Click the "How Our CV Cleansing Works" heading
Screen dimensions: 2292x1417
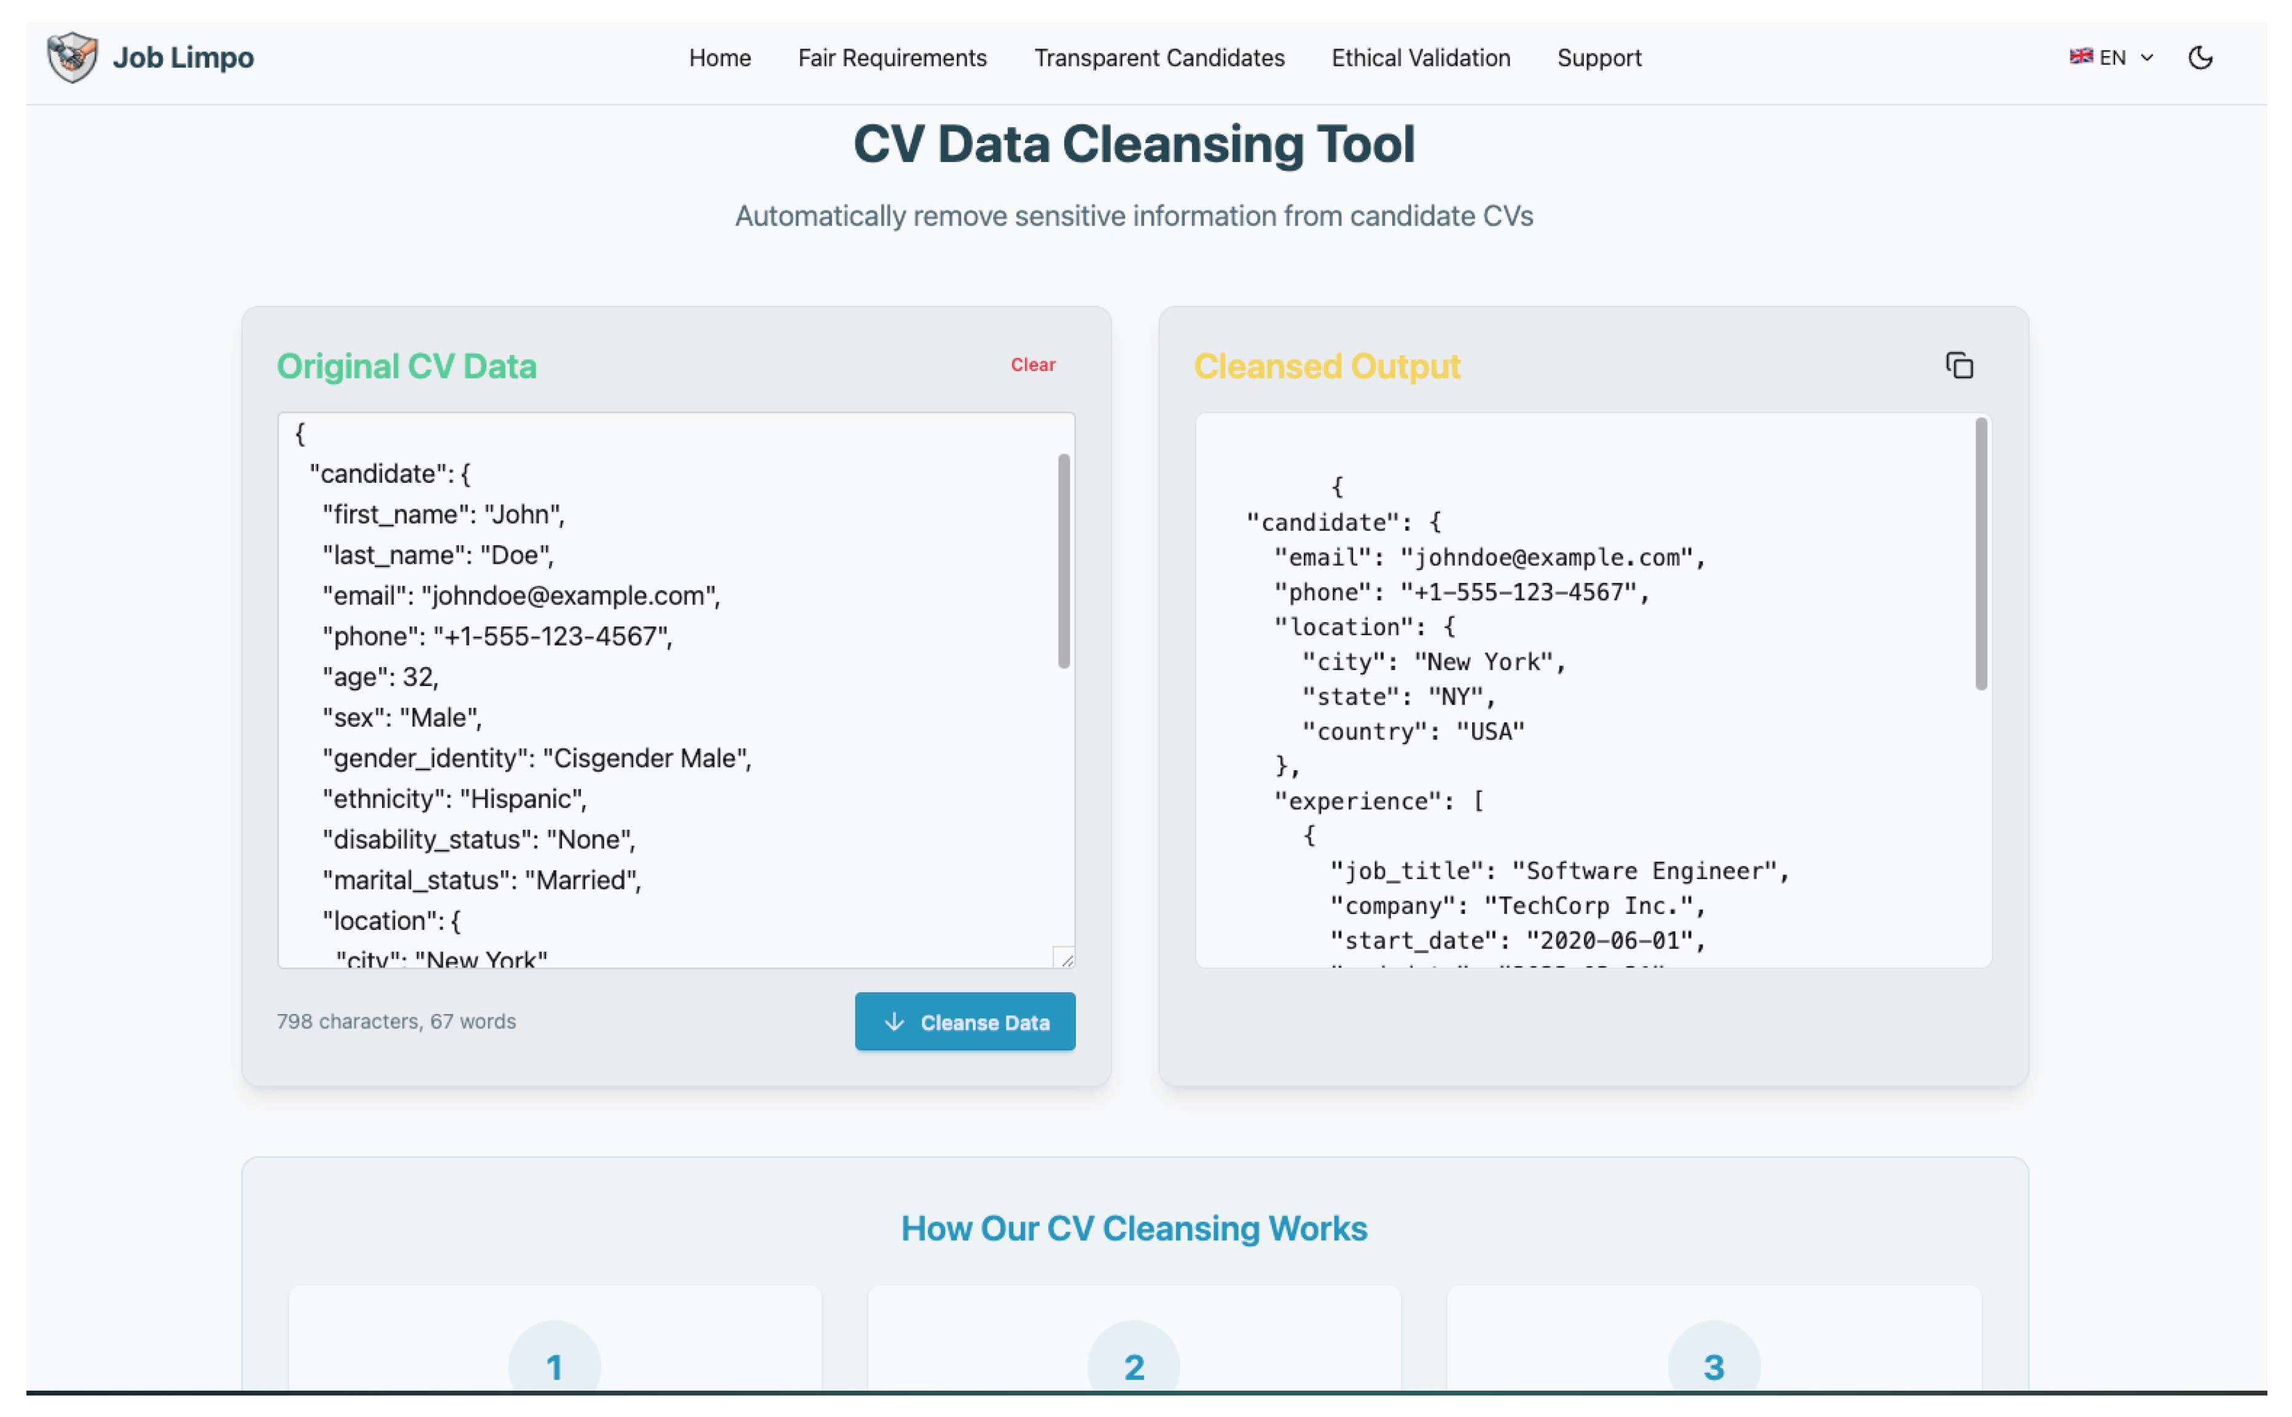click(x=1134, y=1228)
